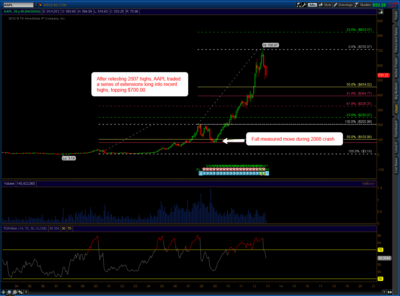Click the O: 593.65 open value
400x296 pixels.
click(69, 12)
